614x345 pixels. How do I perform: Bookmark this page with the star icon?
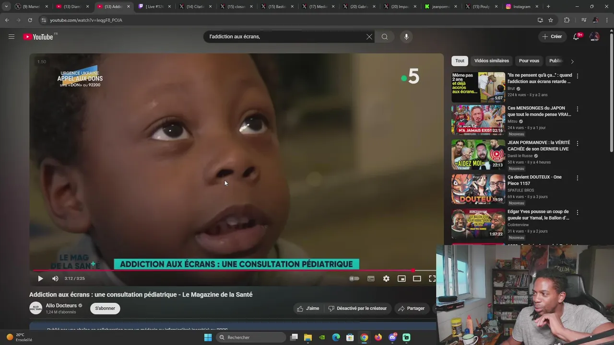point(551,20)
